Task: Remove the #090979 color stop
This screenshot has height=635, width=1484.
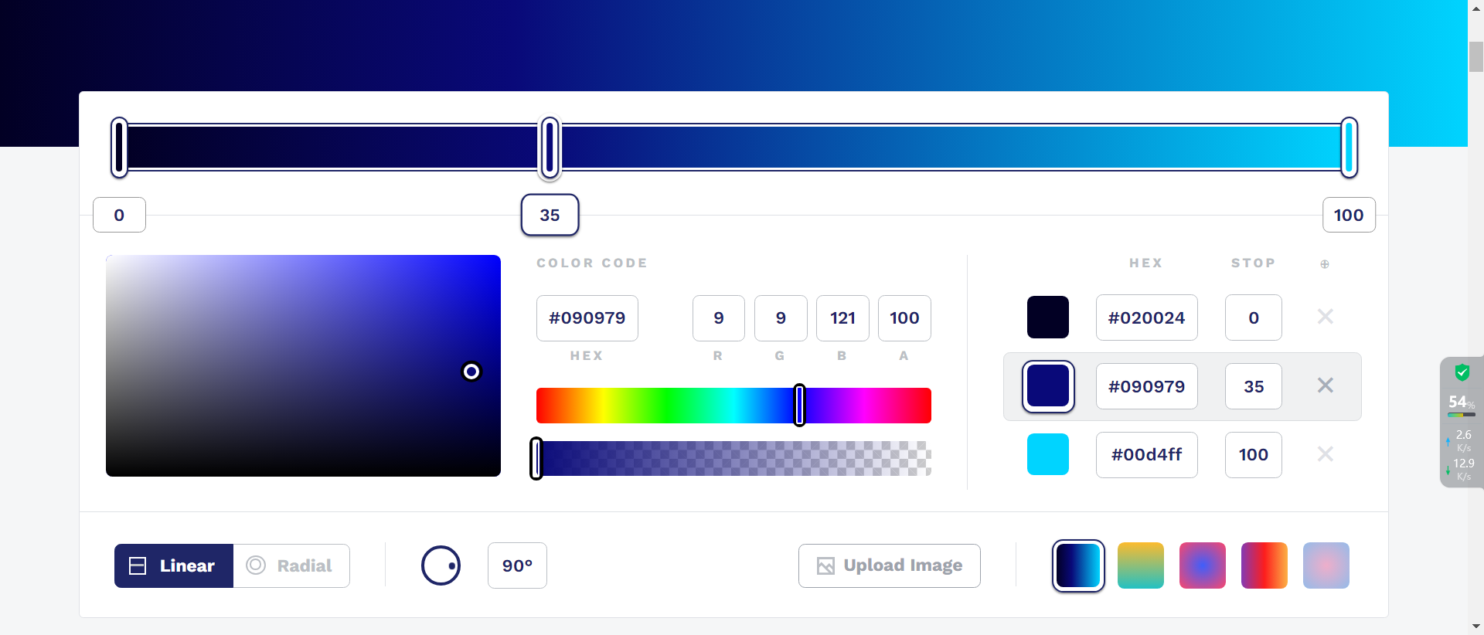Action: (x=1325, y=385)
